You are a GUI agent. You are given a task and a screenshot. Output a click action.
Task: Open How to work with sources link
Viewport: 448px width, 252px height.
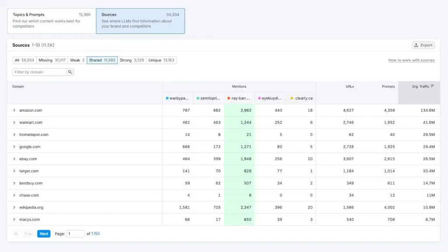click(x=411, y=60)
